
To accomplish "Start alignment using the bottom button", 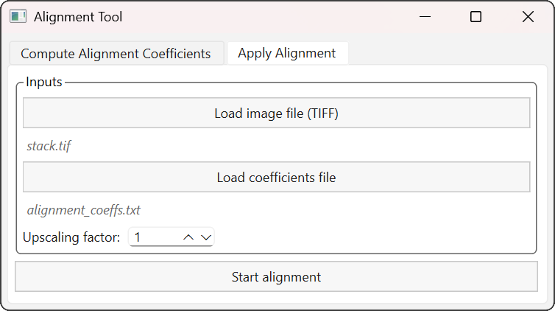I will 276,277.
